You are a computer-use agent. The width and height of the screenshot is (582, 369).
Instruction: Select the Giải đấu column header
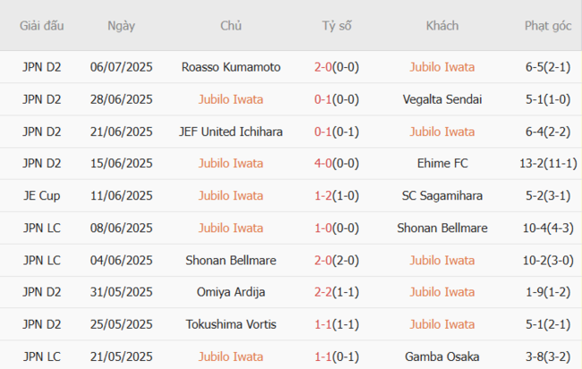tap(42, 26)
